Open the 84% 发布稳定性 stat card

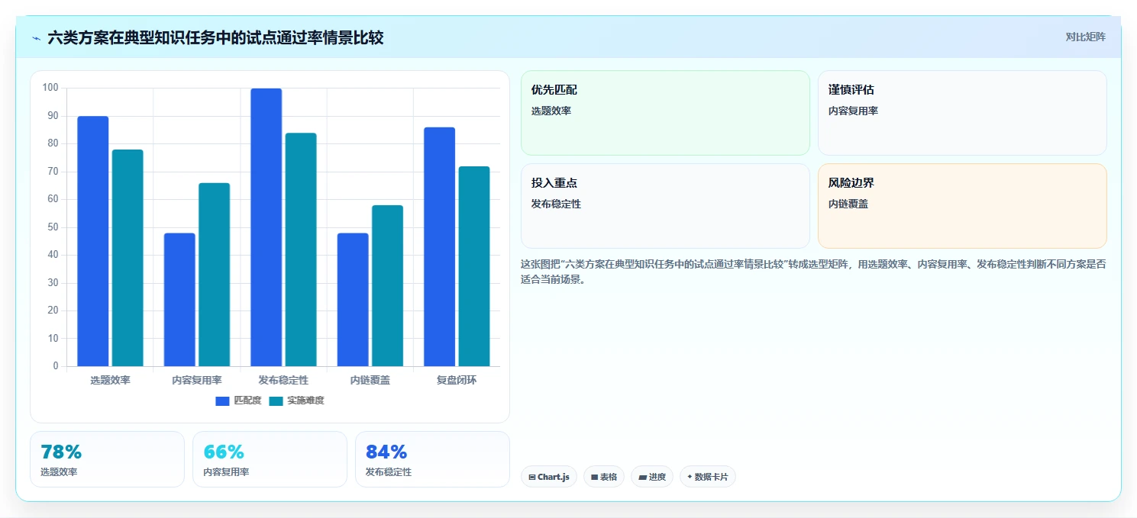pyautogui.click(x=432, y=459)
